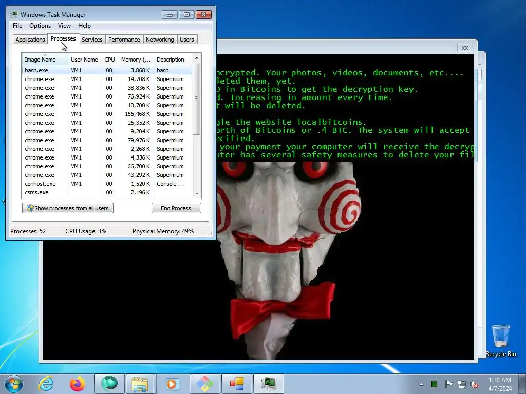Image resolution: width=526 pixels, height=394 pixels.
Task: Select chrome.exe process using 14,708 K
Action: tap(107, 79)
